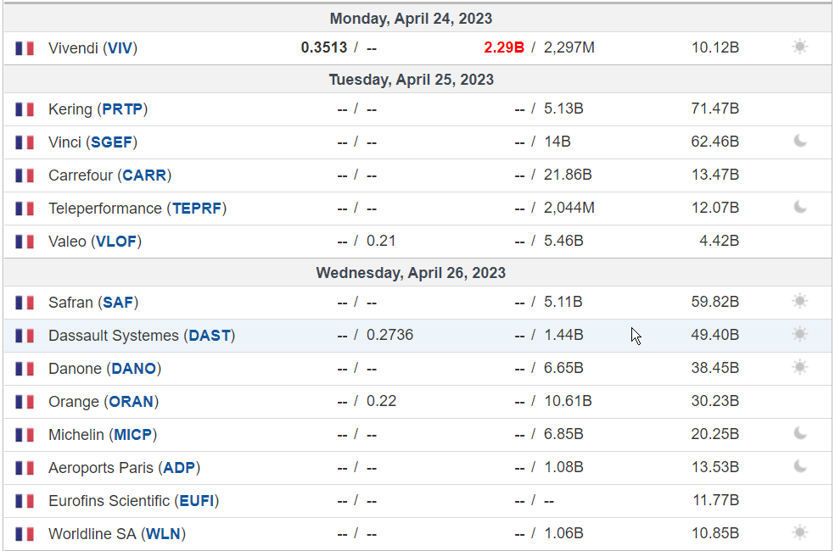The width and height of the screenshot is (835, 551).
Task: Click the sun icon in the Worldline SA row
Action: point(799,532)
